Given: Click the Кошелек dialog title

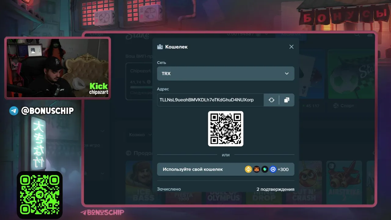Looking at the screenshot, I should pyautogui.click(x=176, y=47).
